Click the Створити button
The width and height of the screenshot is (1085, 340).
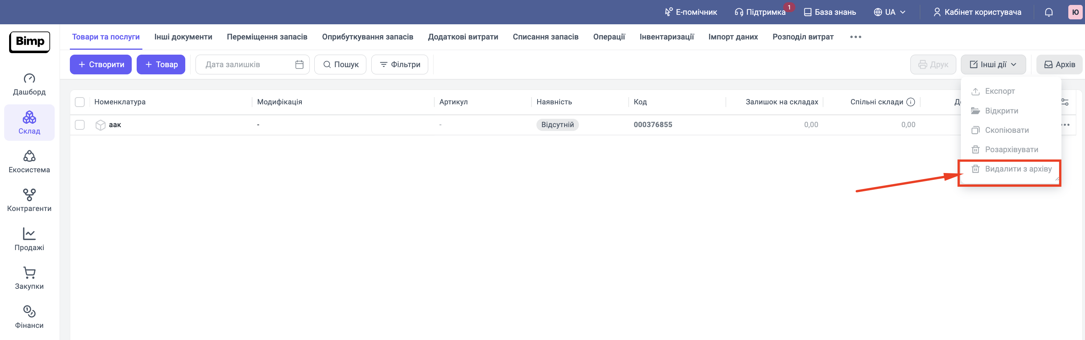(x=101, y=65)
